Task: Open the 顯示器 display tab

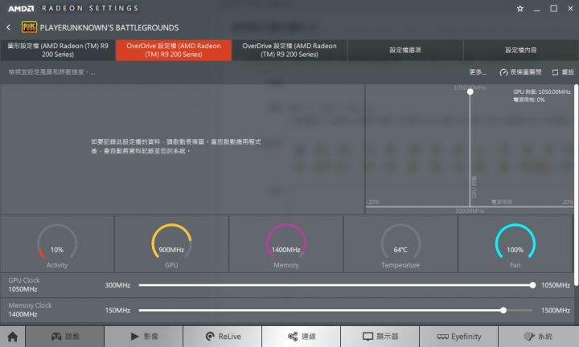Action: [x=380, y=337]
